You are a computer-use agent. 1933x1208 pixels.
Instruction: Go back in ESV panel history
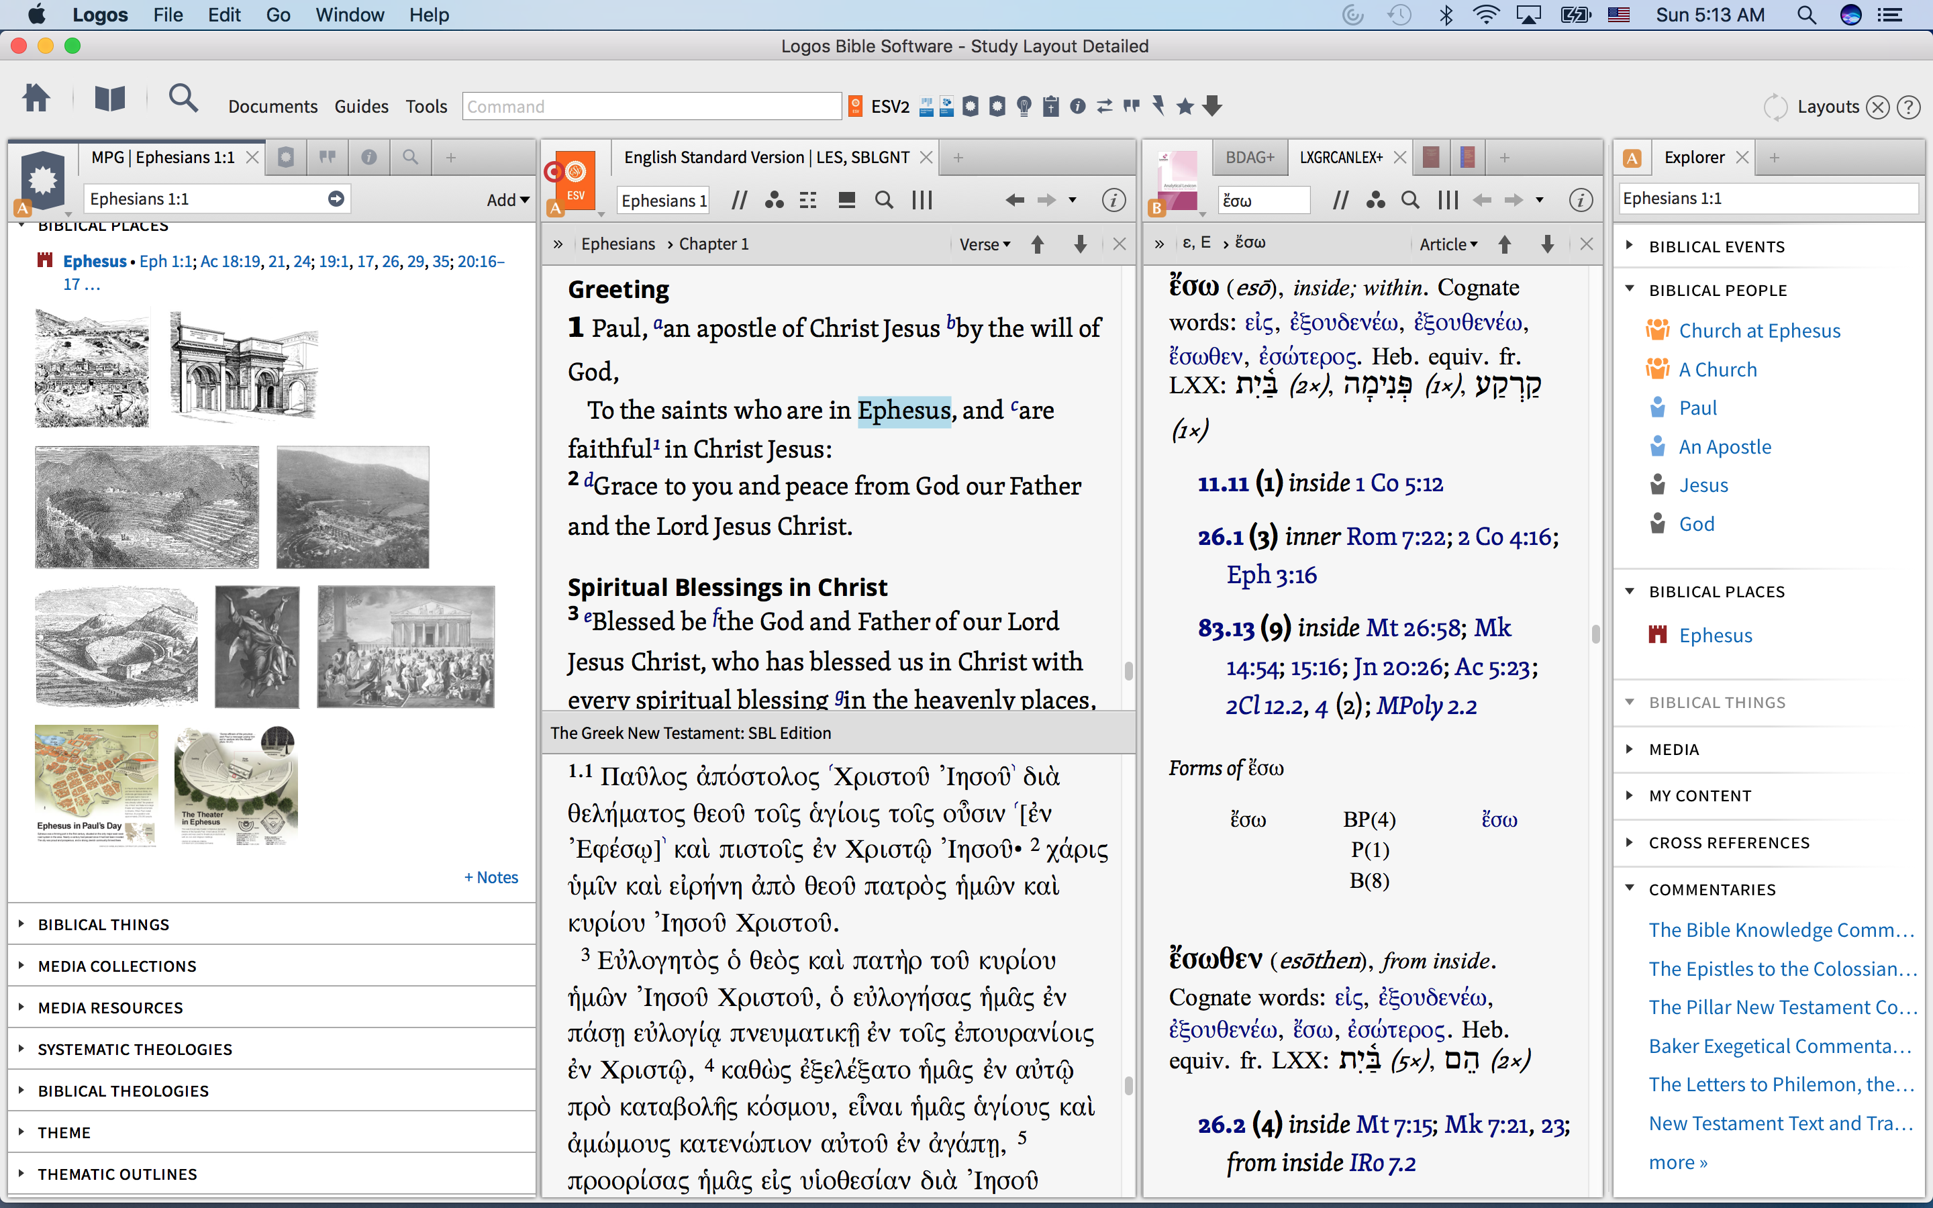(x=1014, y=201)
